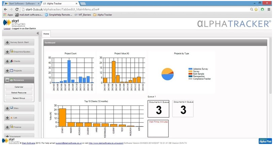
Task: Open the Alpha Tracker bookmarks folder
Action: coord(103,15)
